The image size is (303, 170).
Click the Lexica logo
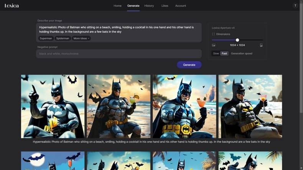point(12,6)
